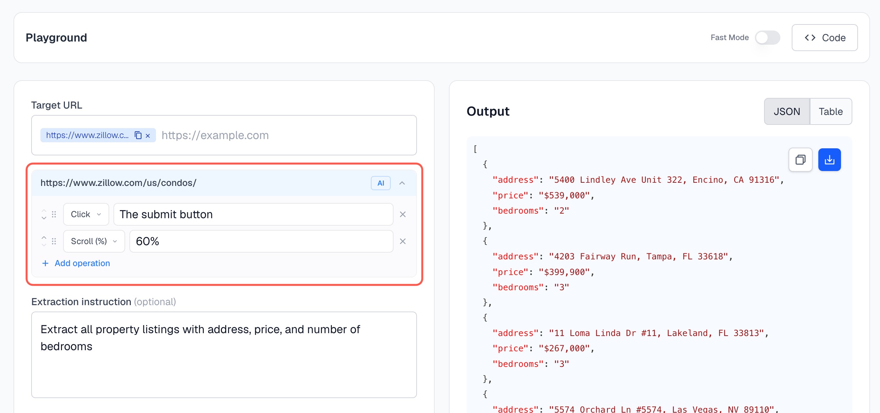Edit the Extraction instruction text area
Image resolution: width=880 pixels, height=413 pixels.
pyautogui.click(x=224, y=355)
